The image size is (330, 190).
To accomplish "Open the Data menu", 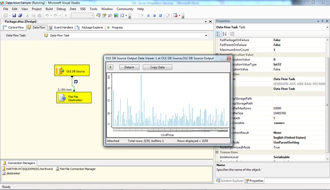I will pyautogui.click(x=73, y=9).
